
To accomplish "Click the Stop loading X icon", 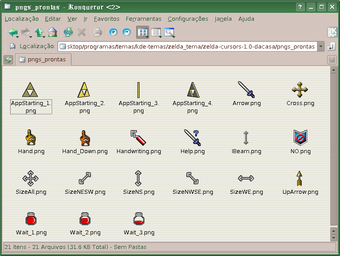I will pos(82,32).
